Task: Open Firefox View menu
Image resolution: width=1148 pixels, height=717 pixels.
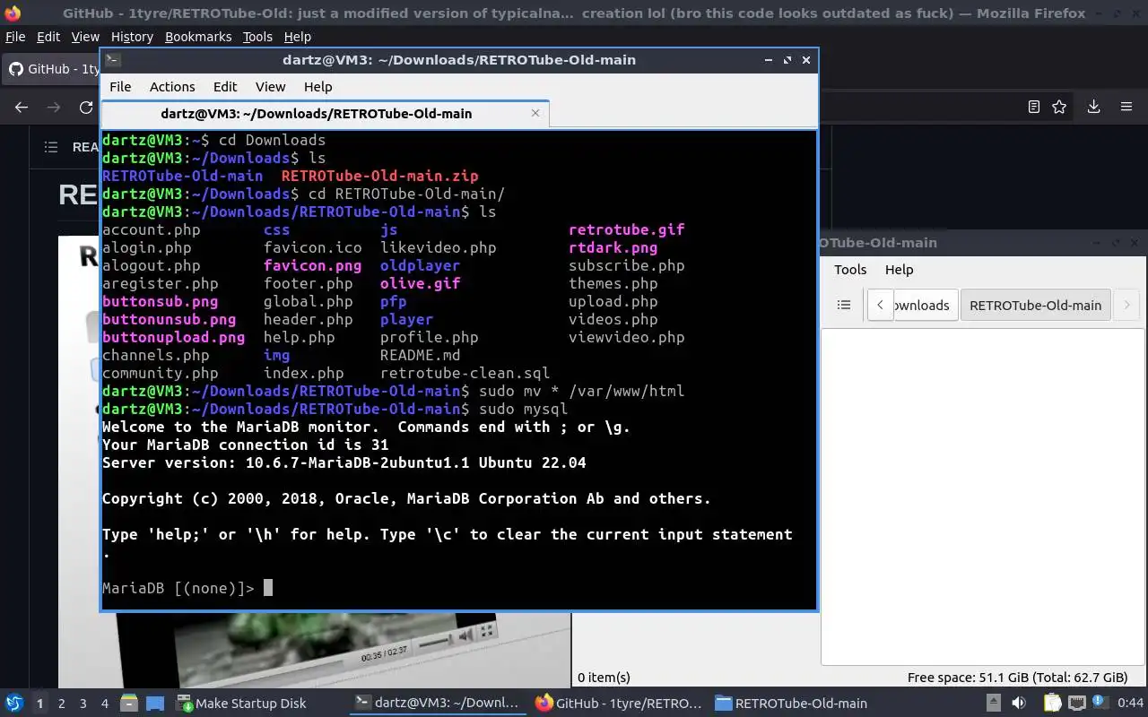Action: [x=85, y=37]
